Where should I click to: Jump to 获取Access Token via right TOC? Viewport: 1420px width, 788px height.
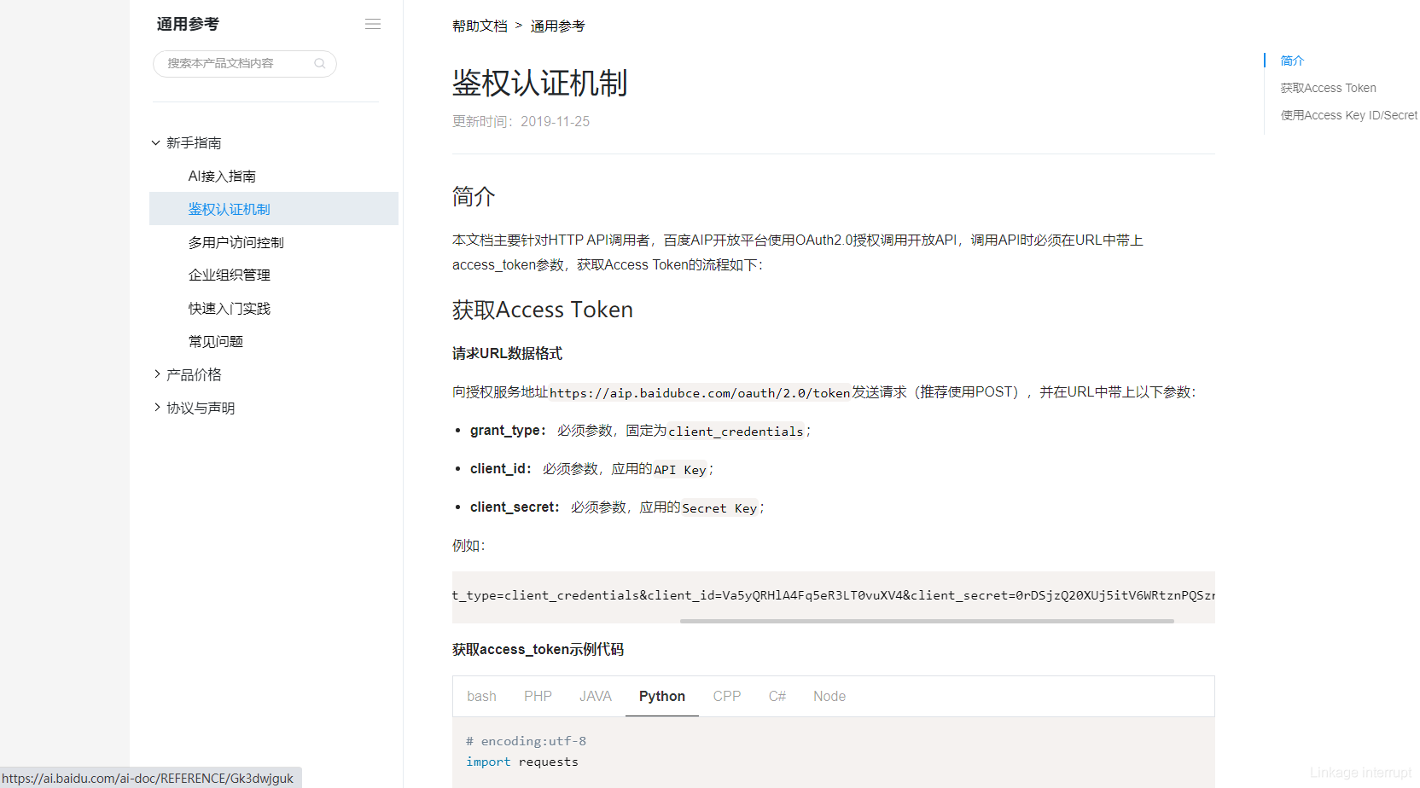click(1328, 87)
